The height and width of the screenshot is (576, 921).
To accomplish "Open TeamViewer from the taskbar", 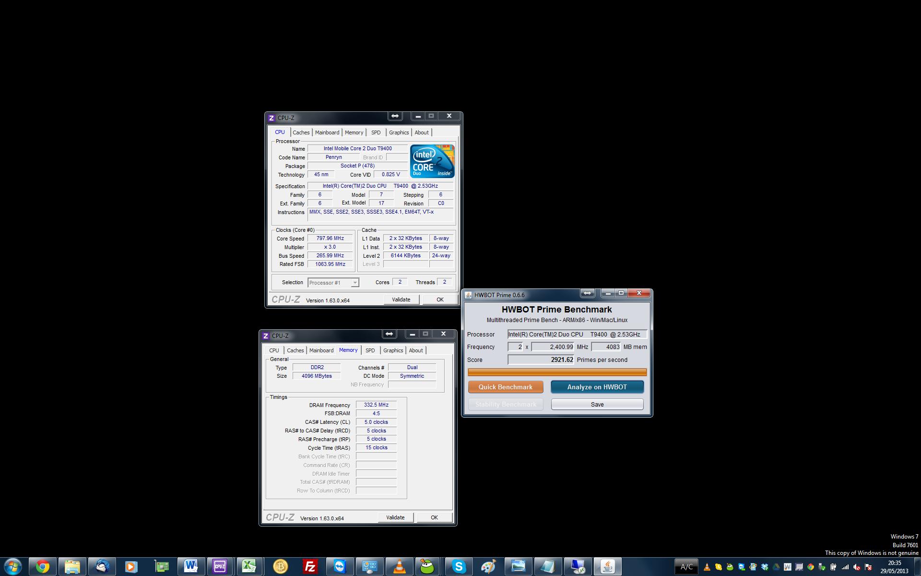I will tap(340, 567).
